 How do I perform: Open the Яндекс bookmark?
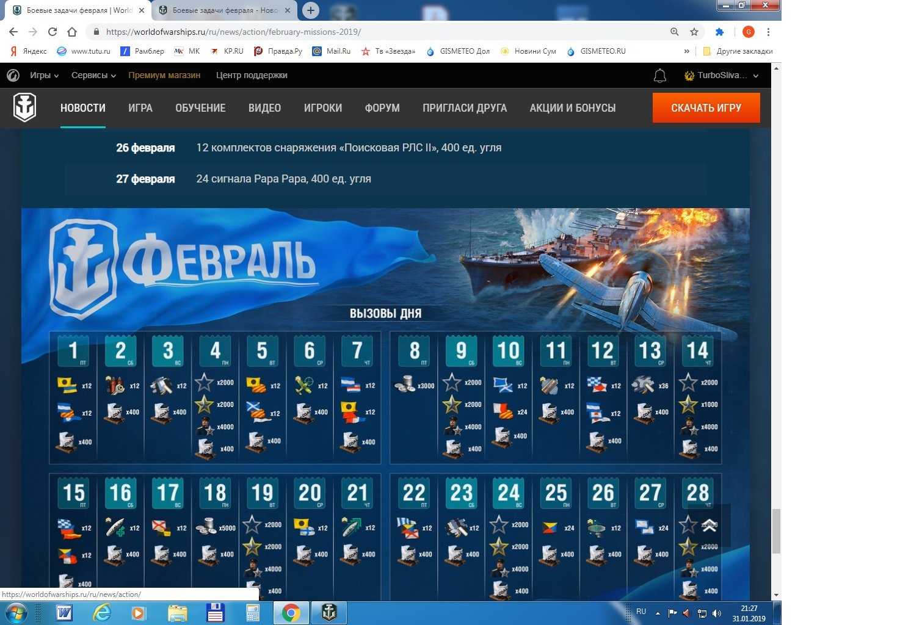coord(28,51)
